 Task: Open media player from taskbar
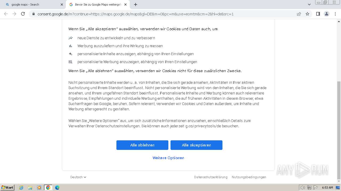(39, 188)
